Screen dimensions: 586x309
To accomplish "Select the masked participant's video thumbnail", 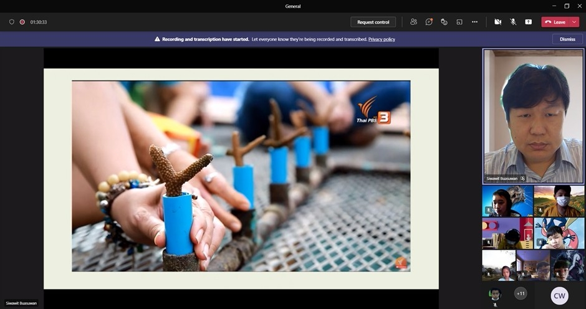I will [x=559, y=201].
